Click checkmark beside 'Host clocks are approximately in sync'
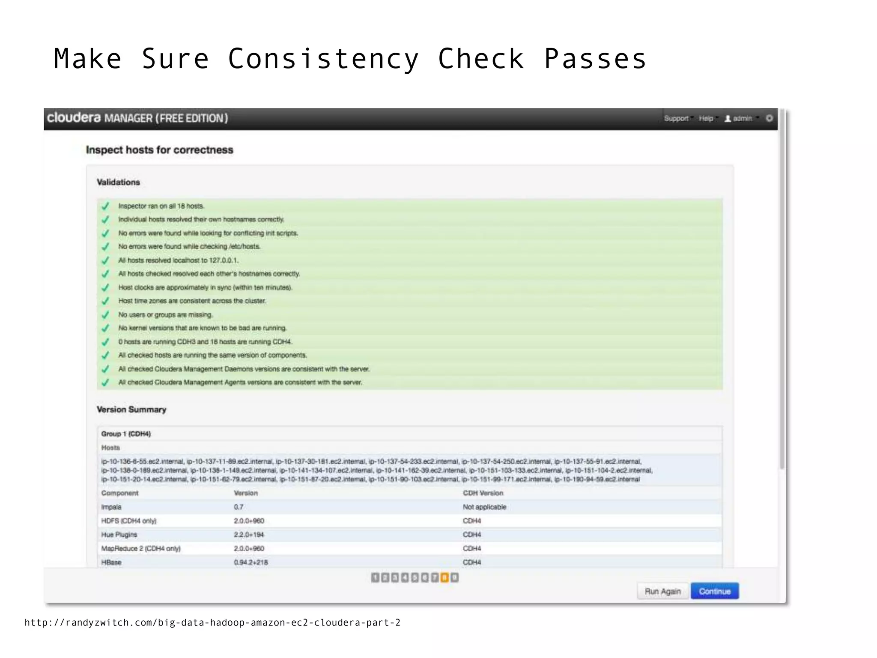The image size is (877, 658). click(105, 287)
